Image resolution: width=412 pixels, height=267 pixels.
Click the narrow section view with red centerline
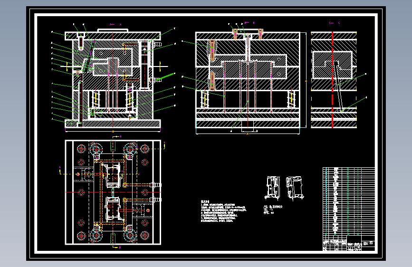[334, 80]
